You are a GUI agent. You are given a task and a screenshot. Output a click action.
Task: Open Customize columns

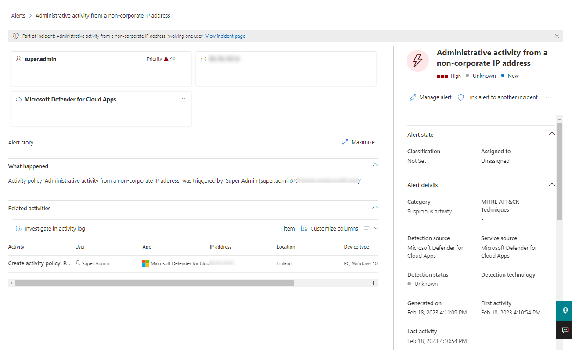point(329,229)
